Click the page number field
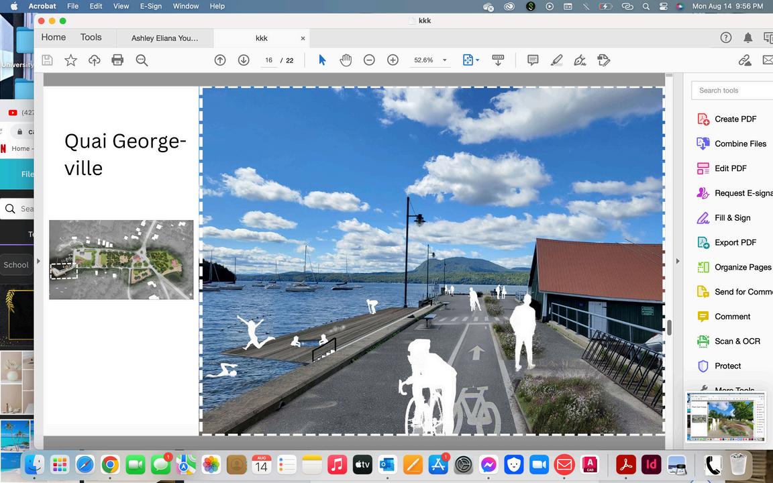This screenshot has width=773, height=483. 268,60
